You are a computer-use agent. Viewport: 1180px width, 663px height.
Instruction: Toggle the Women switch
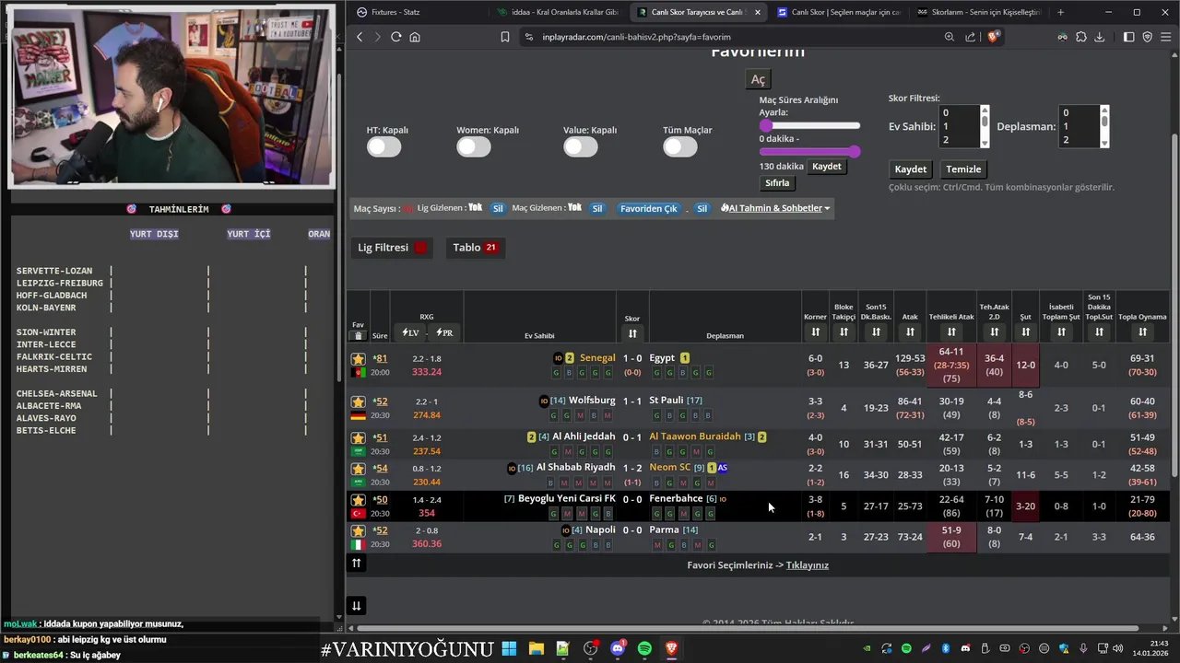pos(474,146)
